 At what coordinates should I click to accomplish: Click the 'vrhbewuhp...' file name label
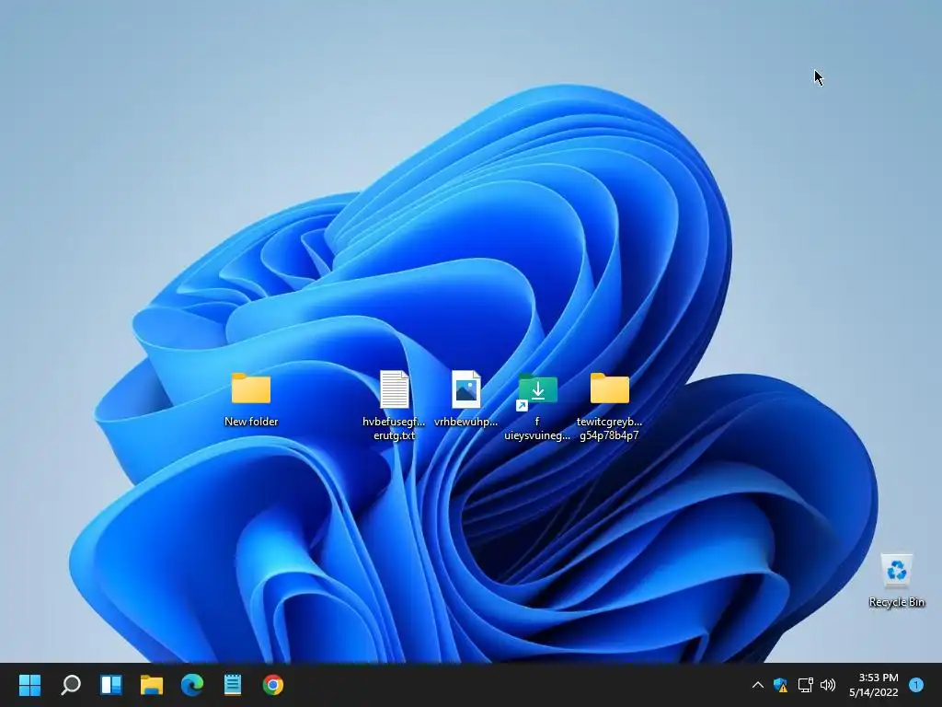point(466,422)
